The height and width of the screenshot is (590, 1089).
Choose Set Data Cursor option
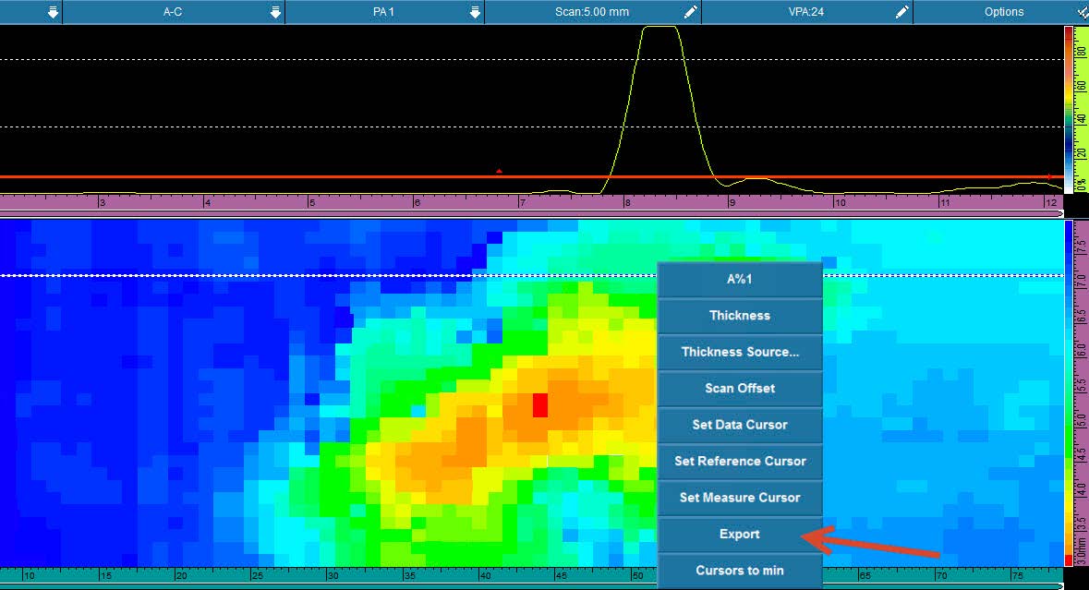coord(739,425)
